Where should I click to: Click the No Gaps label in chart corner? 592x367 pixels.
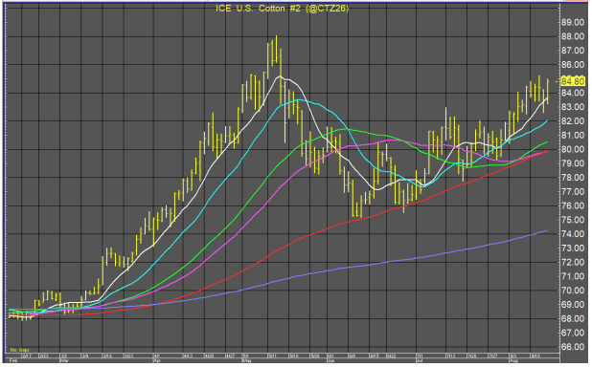[19, 350]
